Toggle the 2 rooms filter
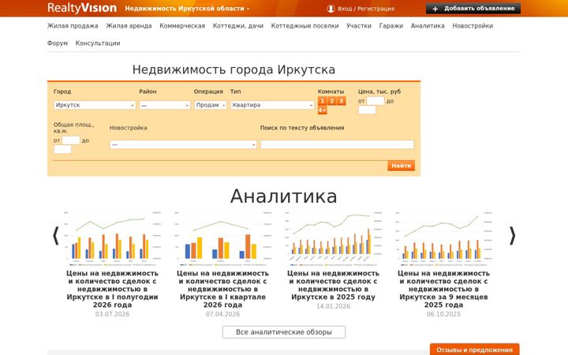 pos(331,101)
